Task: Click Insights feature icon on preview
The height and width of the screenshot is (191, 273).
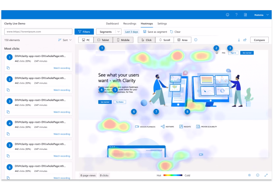Action: pyautogui.click(x=181, y=126)
